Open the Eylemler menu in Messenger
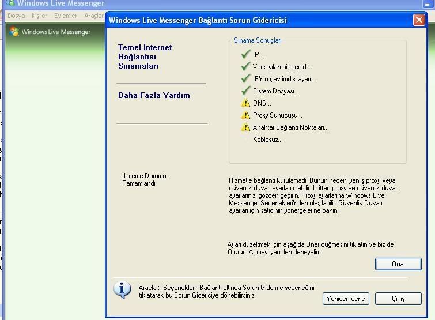The image size is (435, 320). 66,16
